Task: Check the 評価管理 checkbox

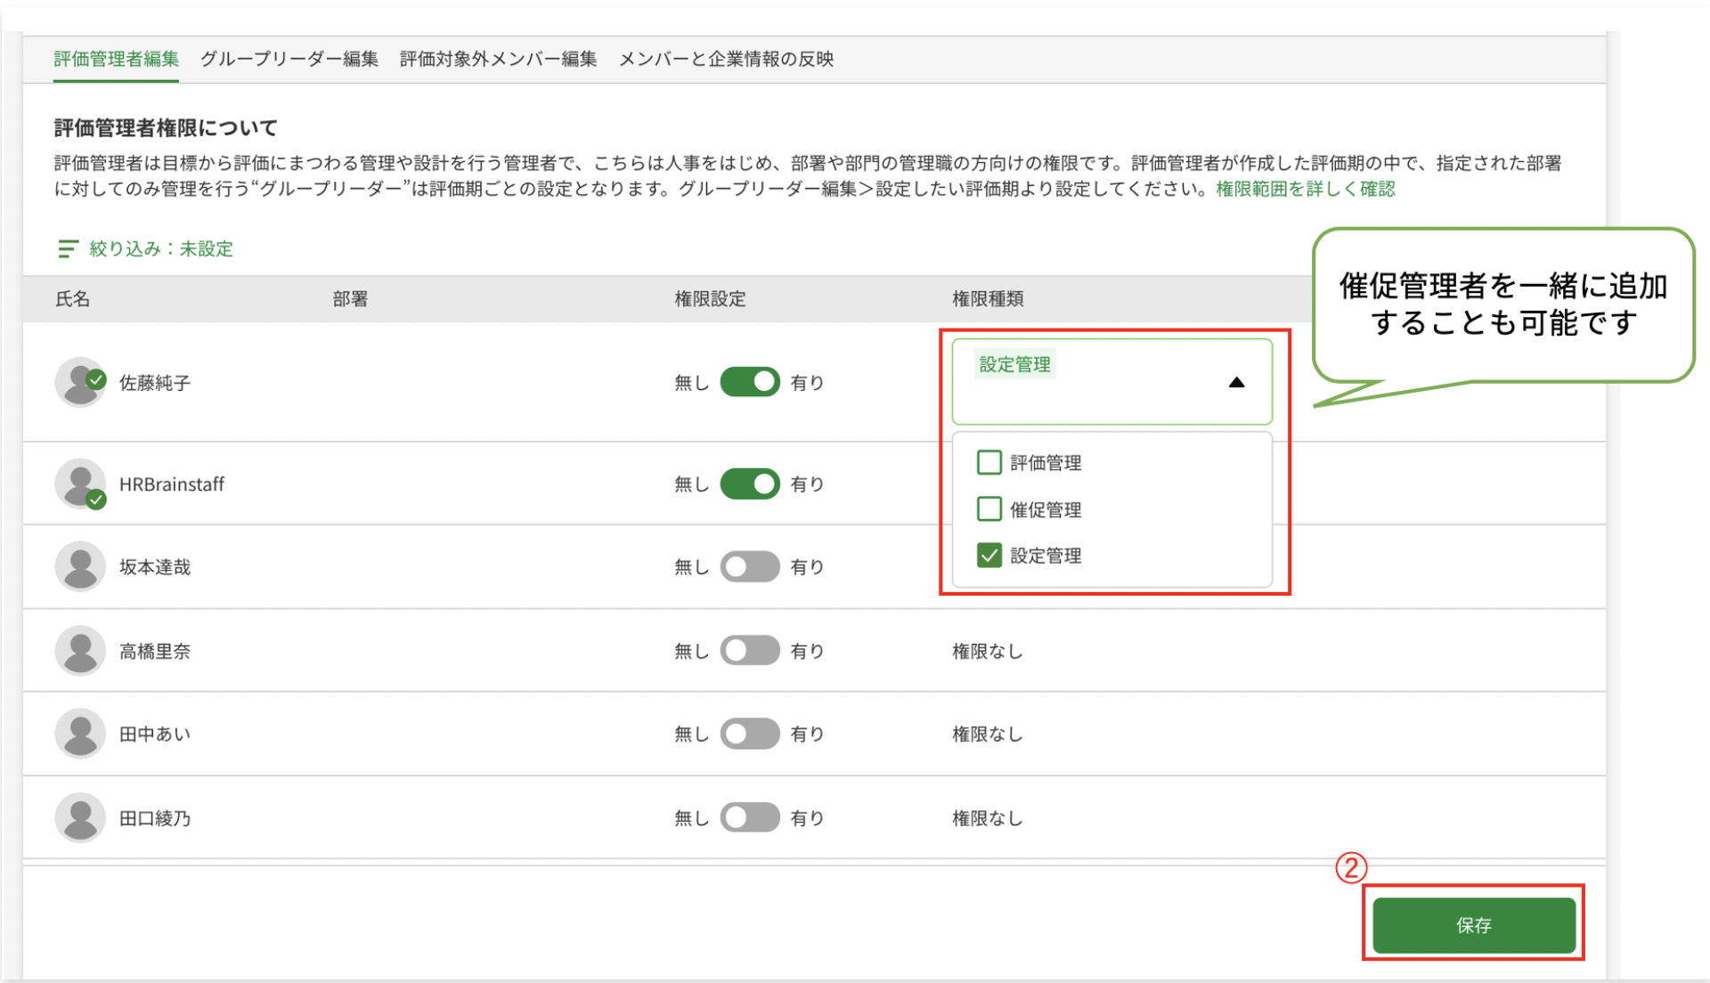Action: (x=989, y=463)
